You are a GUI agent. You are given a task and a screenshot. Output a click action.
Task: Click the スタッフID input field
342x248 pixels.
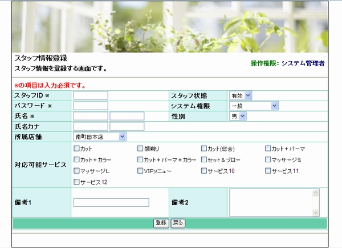pos(91,95)
